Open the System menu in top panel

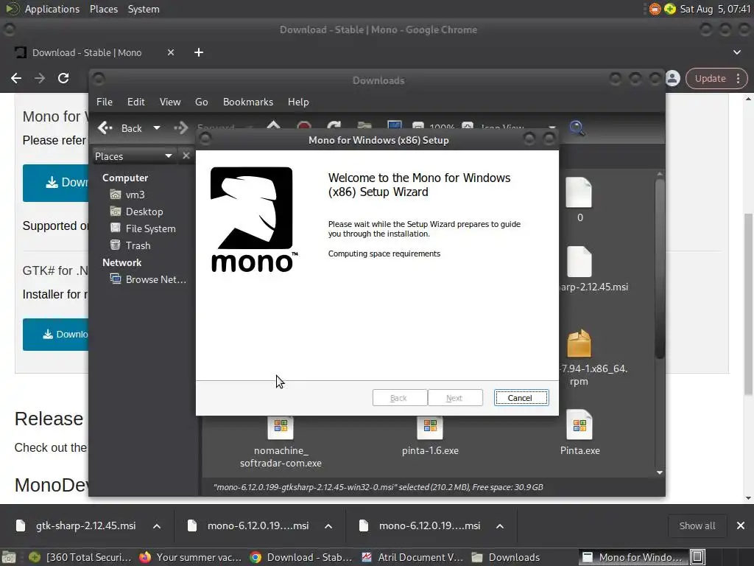point(144,9)
